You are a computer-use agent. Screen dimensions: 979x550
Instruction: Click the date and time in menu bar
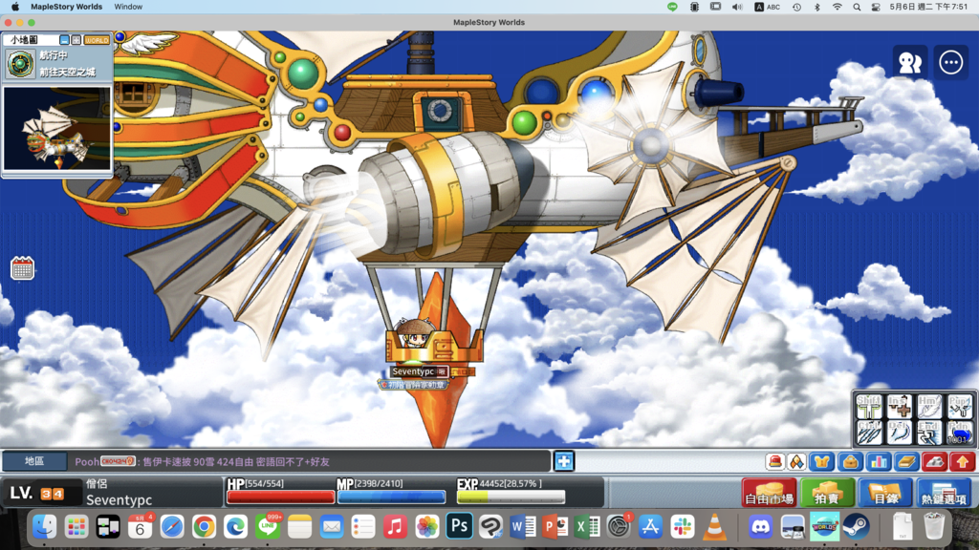pyautogui.click(x=928, y=7)
